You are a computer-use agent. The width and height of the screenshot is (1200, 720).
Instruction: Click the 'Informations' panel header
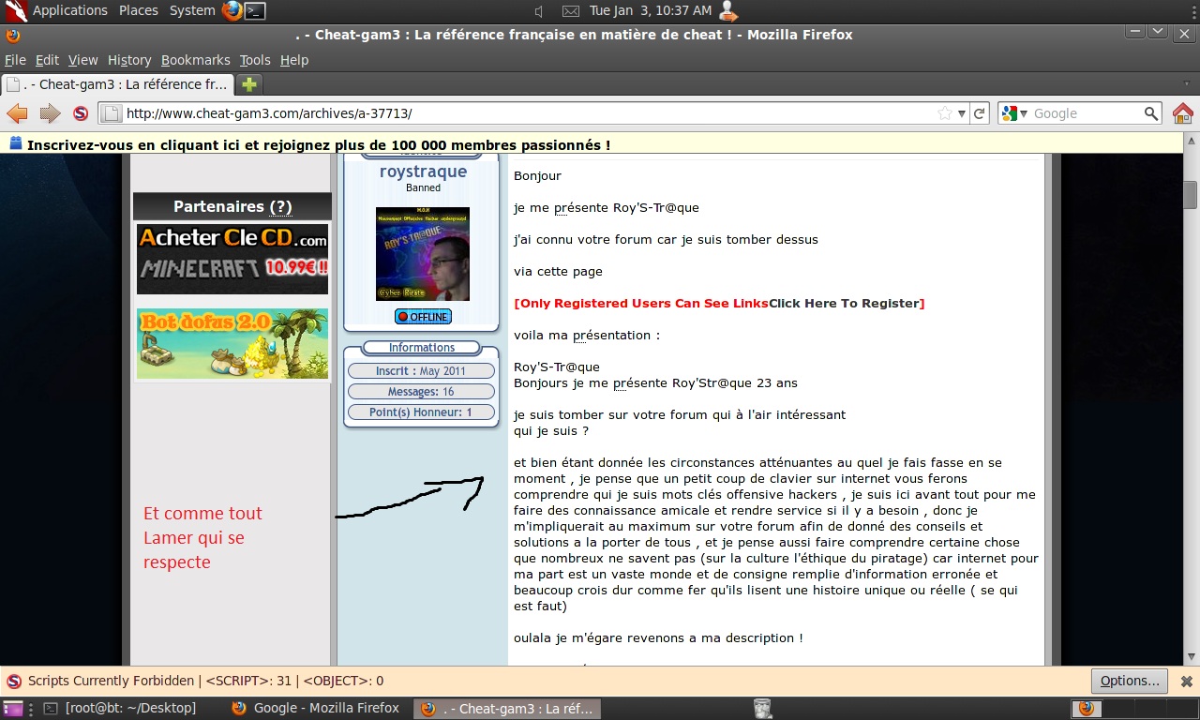pyautogui.click(x=422, y=348)
